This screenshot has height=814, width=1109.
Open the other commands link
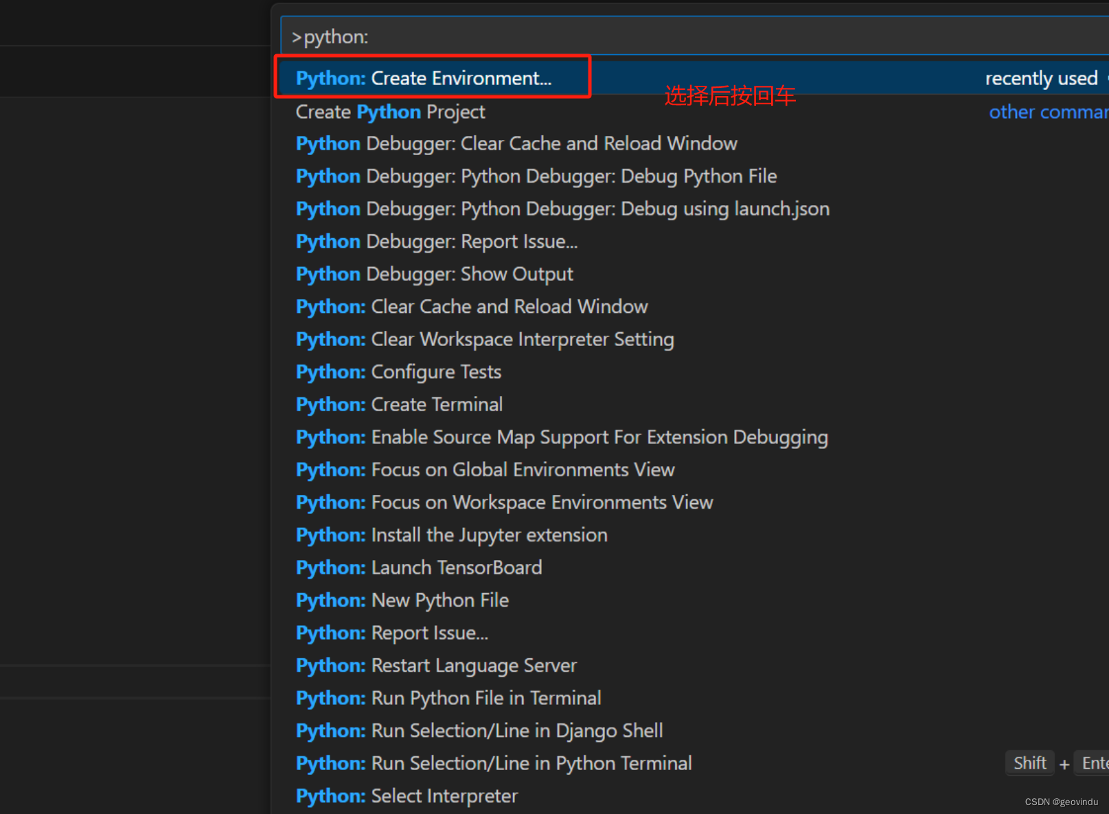click(x=1047, y=111)
